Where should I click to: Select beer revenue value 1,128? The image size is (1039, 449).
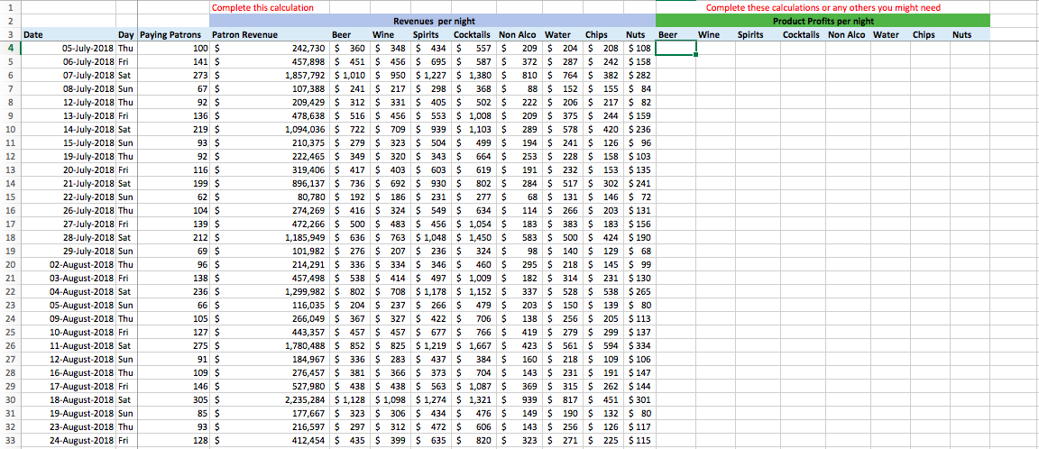[x=351, y=400]
